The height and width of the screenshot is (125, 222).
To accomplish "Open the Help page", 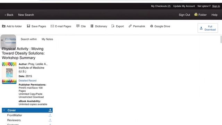I will point(214,15).
